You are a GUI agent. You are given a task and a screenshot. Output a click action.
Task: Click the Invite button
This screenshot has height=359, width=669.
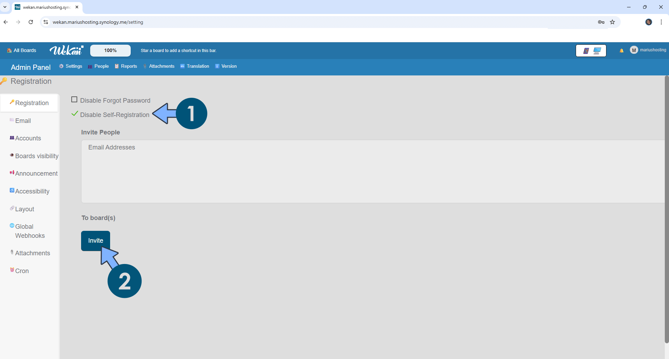pyautogui.click(x=95, y=241)
